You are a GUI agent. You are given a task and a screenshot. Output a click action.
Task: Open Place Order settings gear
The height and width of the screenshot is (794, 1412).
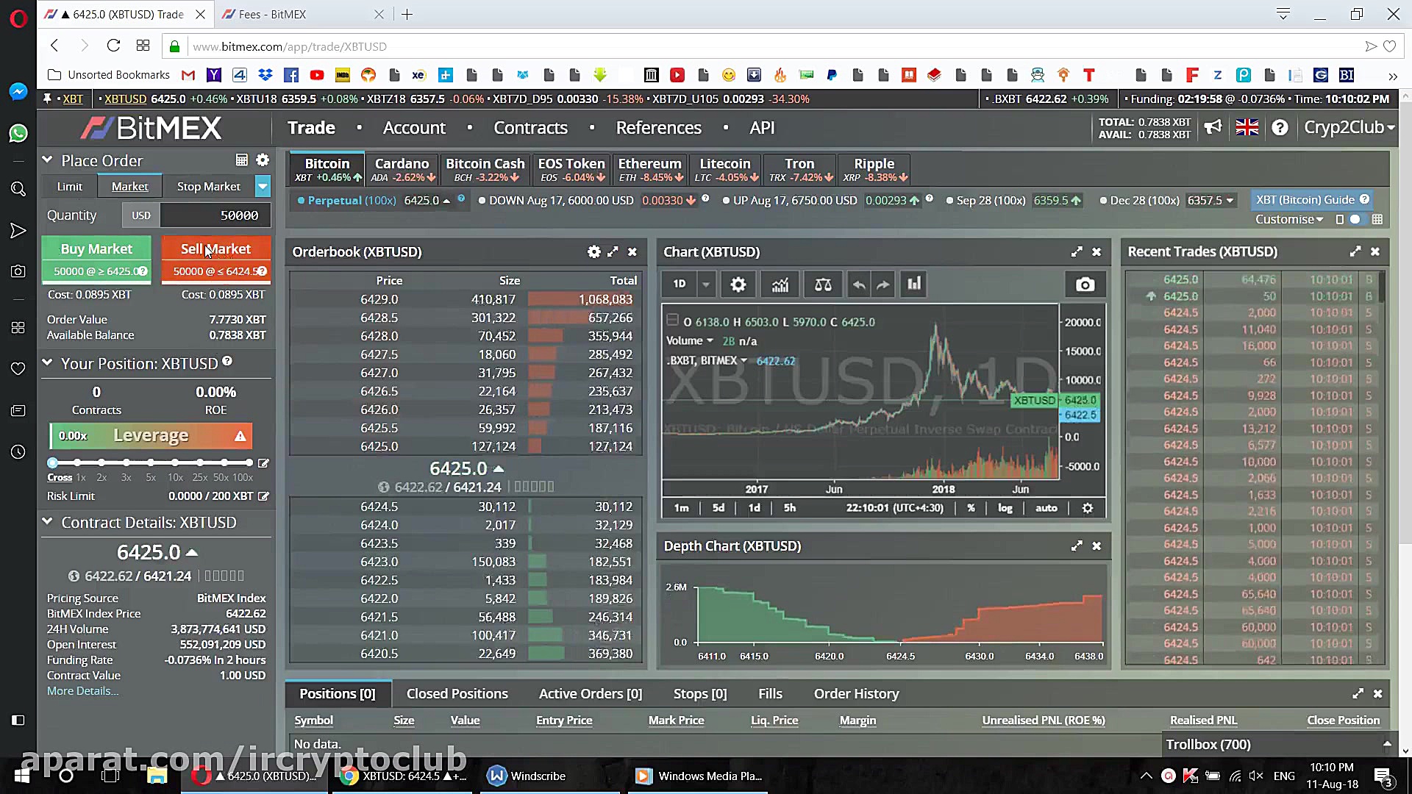[263, 160]
